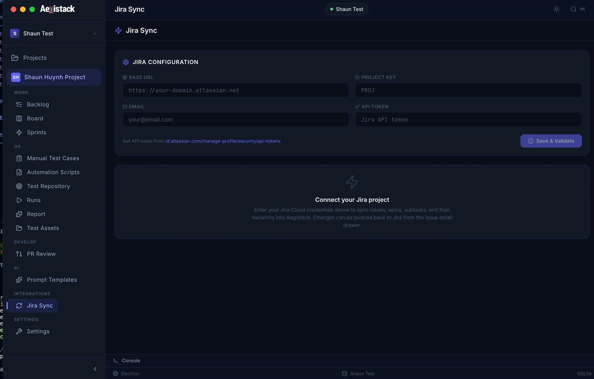Click the PR Review branch icon
Image resolution: width=594 pixels, height=379 pixels.
pyautogui.click(x=19, y=254)
